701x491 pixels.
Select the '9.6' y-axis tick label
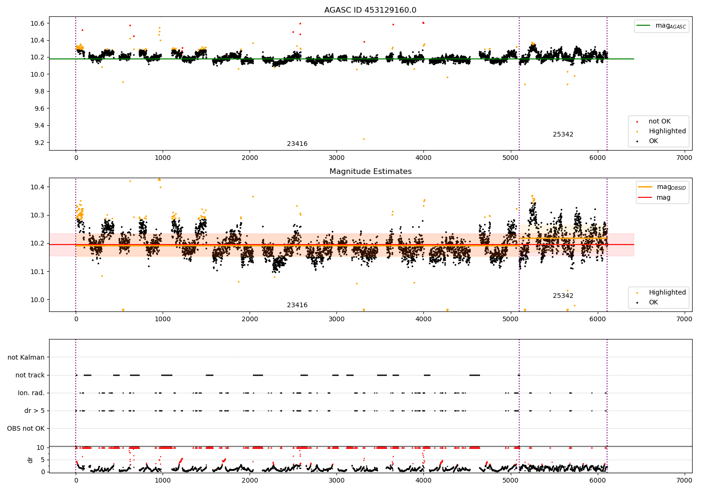(x=39, y=108)
